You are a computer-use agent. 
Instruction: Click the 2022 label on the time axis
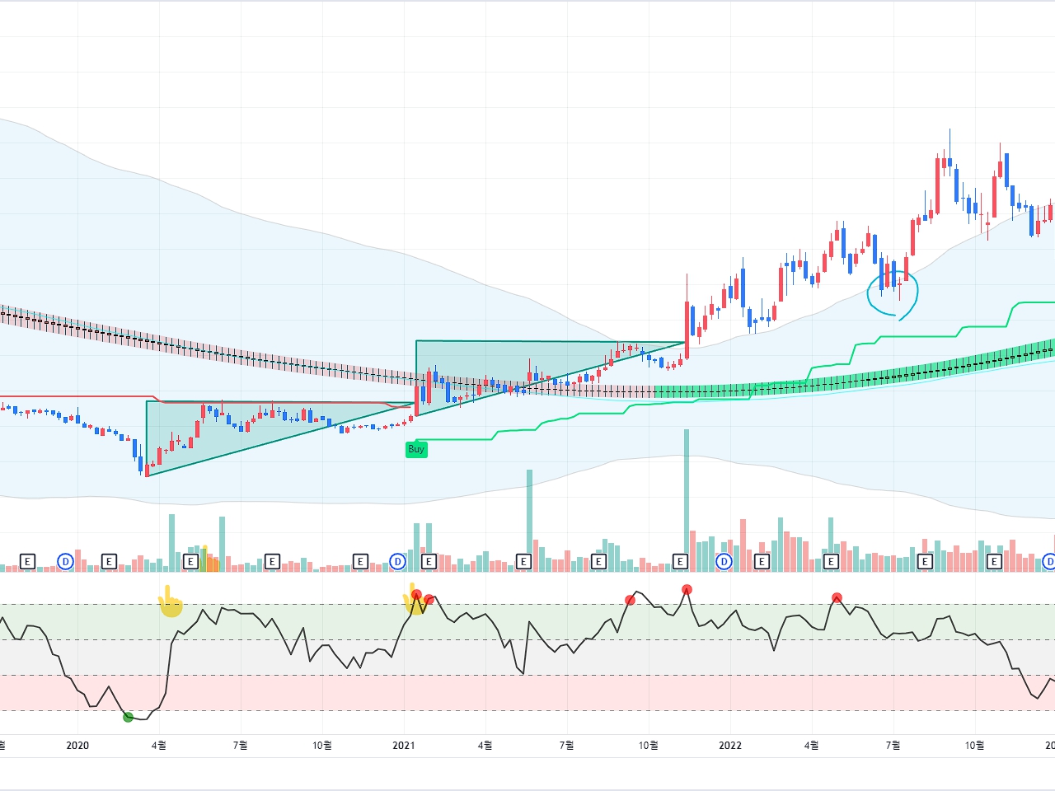click(x=730, y=746)
